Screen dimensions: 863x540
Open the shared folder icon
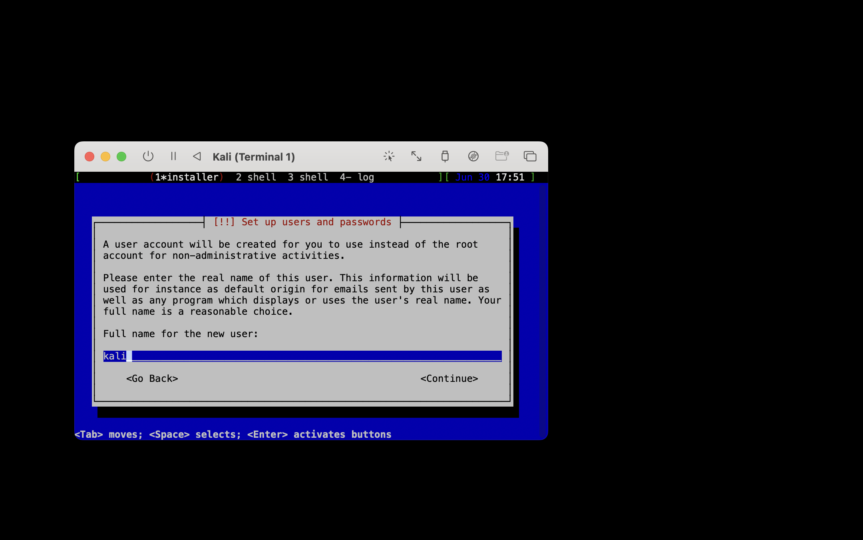pos(502,156)
